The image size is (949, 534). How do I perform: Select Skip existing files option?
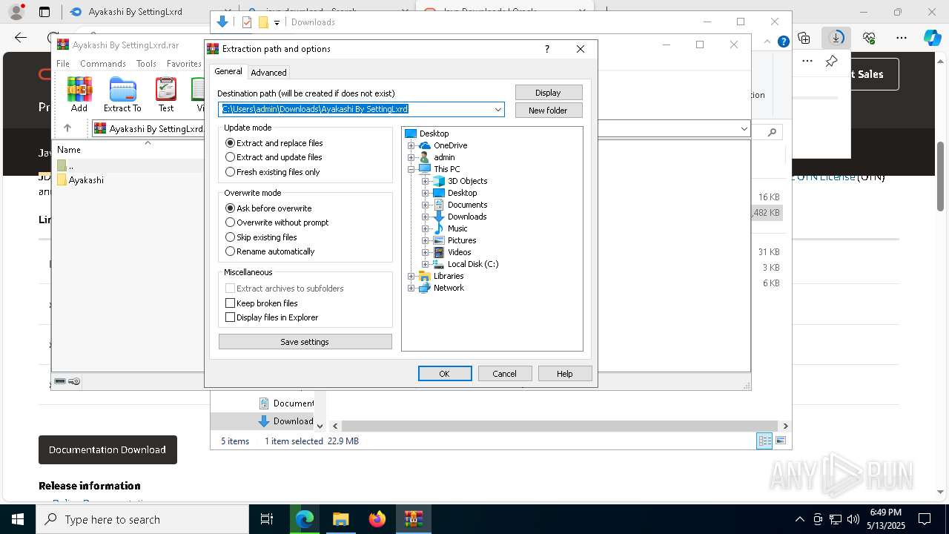261,237
